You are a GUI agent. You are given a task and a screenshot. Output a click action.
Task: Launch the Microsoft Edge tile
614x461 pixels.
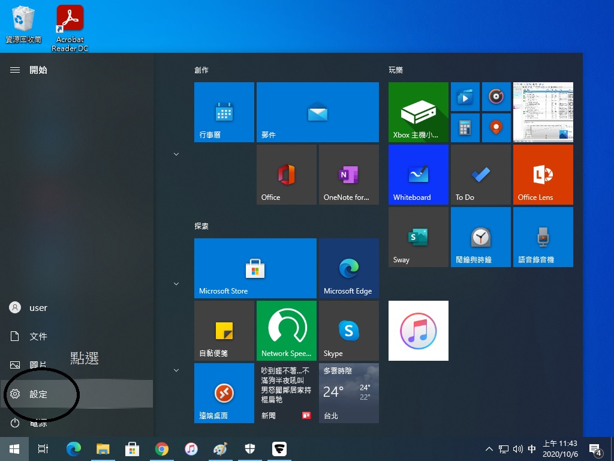(349, 268)
